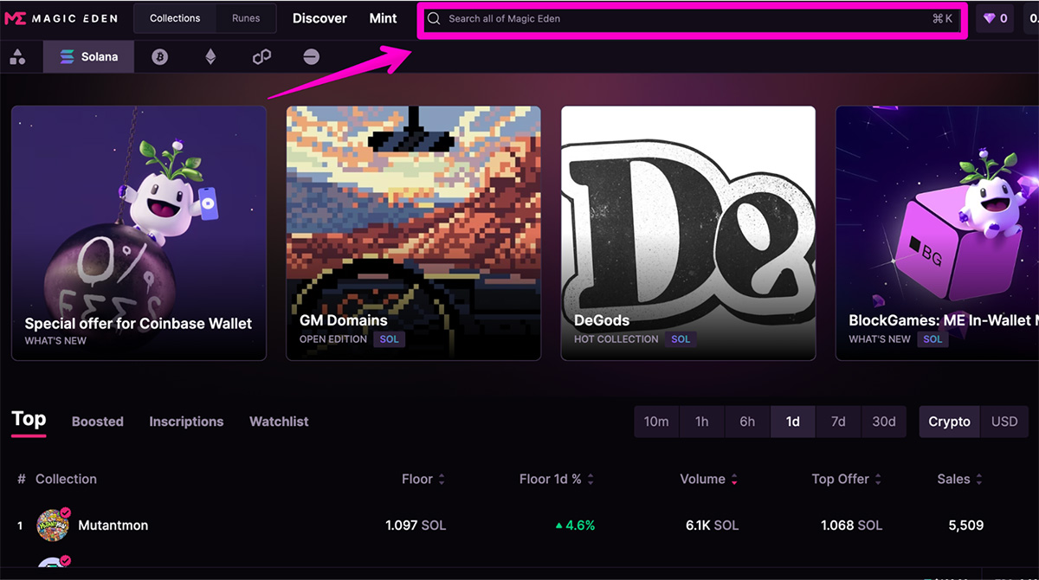Sort by the Floor column
Viewport: 1039px width, 580px height.
423,479
